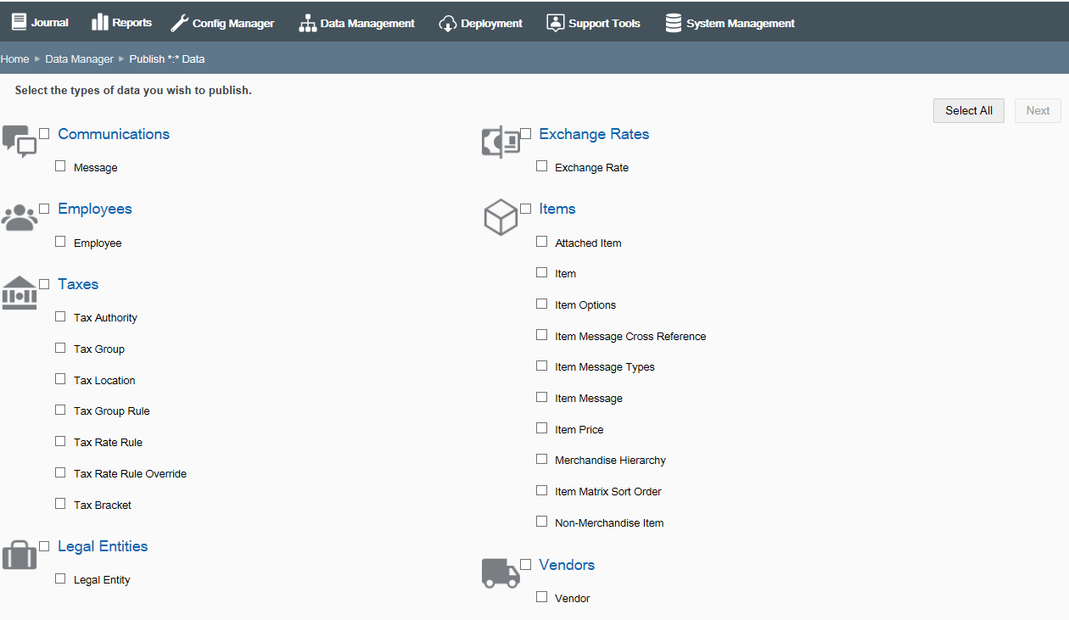Enable the Tax Bracket checkbox

point(60,503)
